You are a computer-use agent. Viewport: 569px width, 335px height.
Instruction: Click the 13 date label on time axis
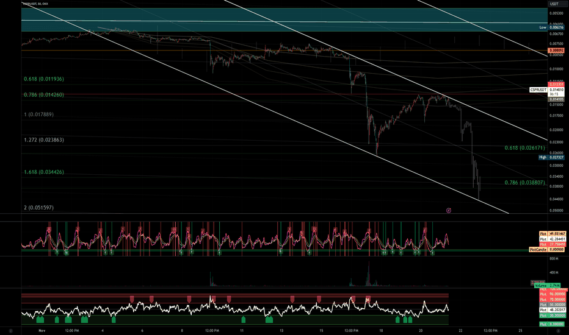coord(281,331)
